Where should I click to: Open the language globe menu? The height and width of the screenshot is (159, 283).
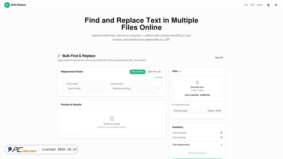click(x=268, y=5)
